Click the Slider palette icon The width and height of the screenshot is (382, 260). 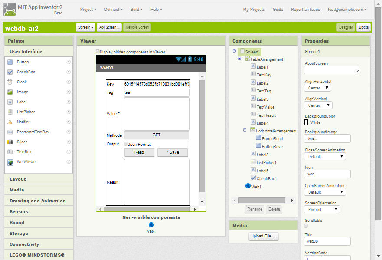[10, 142]
